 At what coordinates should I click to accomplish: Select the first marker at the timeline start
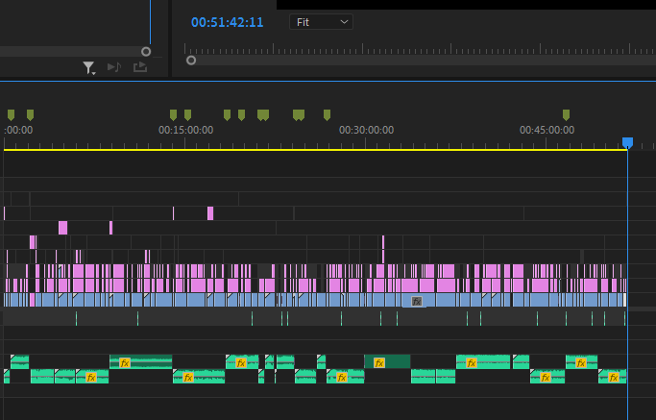pyautogui.click(x=12, y=114)
